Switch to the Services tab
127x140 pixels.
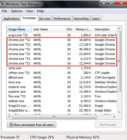[45, 19]
